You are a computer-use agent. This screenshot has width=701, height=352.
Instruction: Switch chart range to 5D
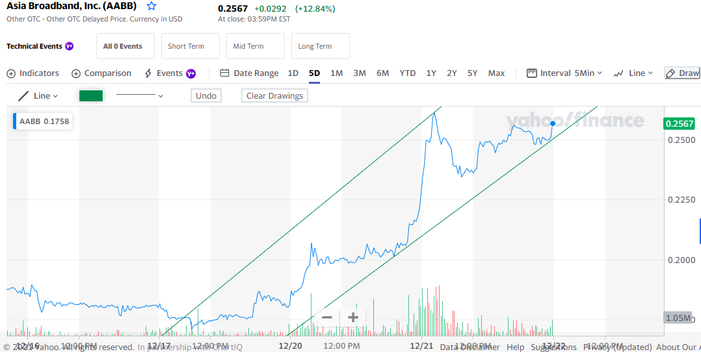[314, 73]
